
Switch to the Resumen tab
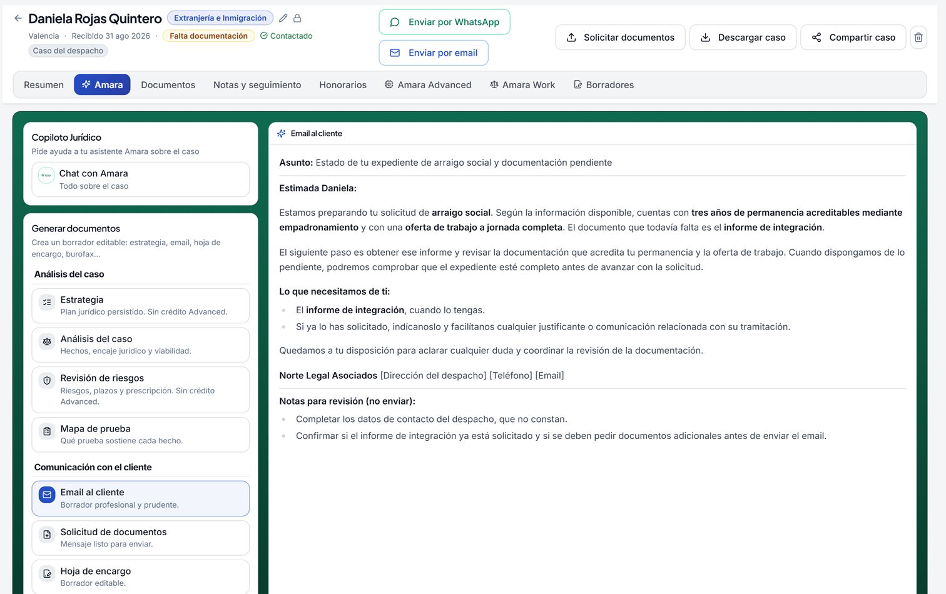44,85
